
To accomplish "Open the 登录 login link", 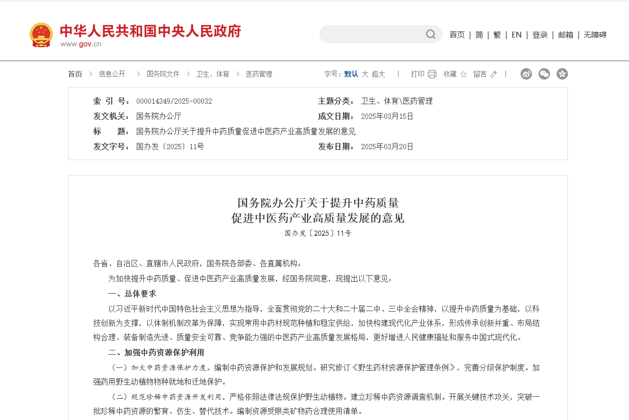I will pos(540,35).
